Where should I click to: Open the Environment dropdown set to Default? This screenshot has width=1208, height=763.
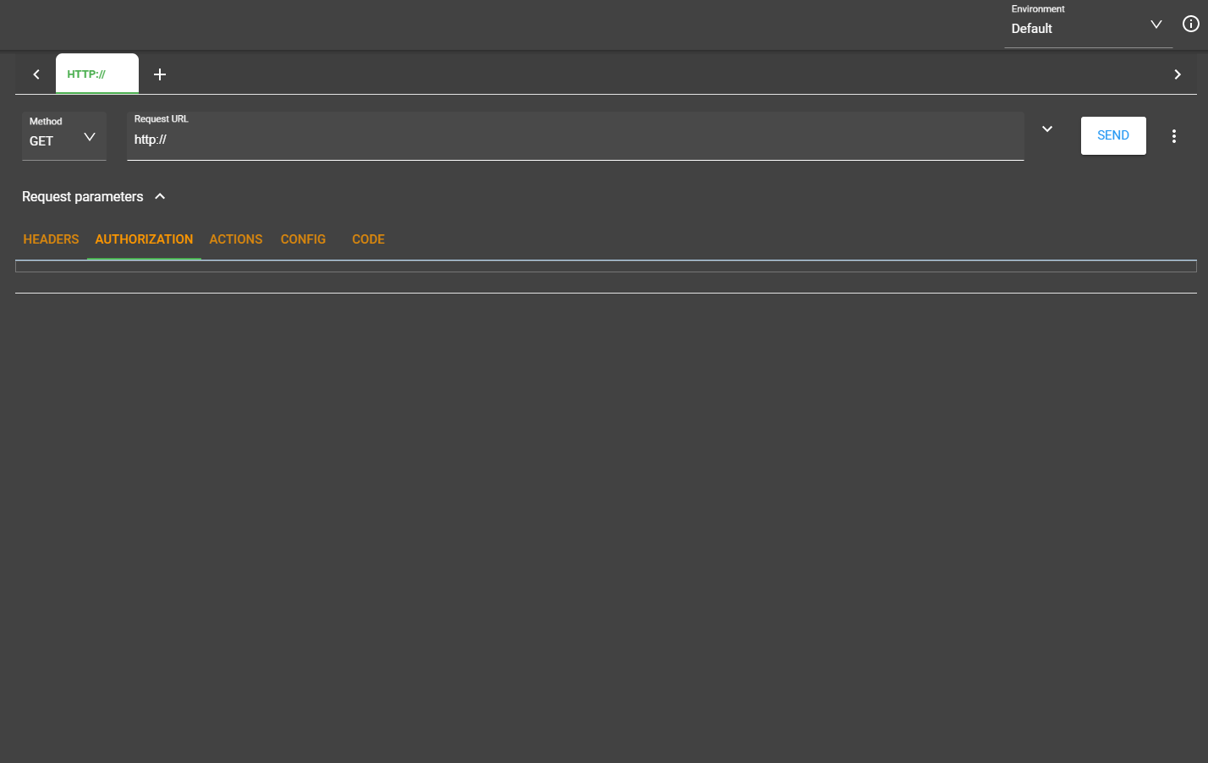(1156, 24)
